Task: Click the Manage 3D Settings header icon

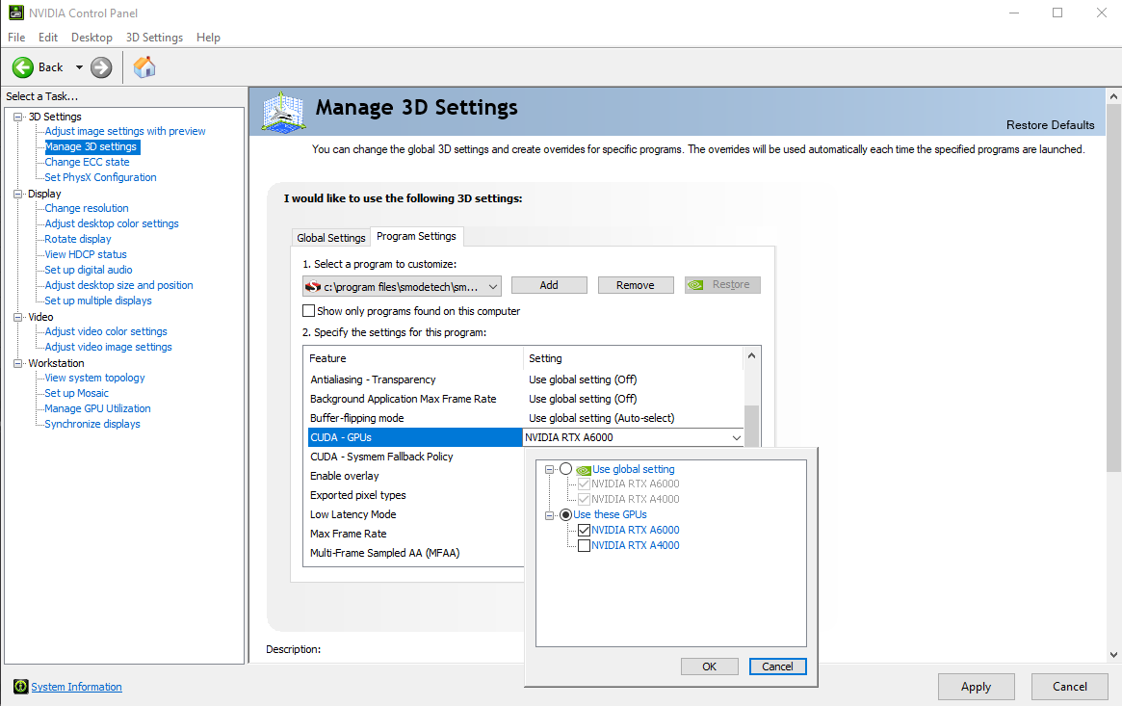Action: coord(284,112)
